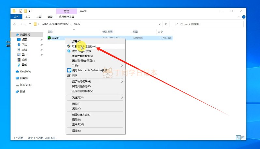This screenshot has width=260, height=149.
Task: Select 音乐 in the sidebar
Action: 24,65
